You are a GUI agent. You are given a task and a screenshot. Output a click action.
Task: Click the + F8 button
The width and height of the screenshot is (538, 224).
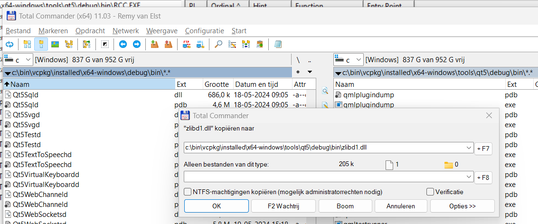click(x=483, y=178)
